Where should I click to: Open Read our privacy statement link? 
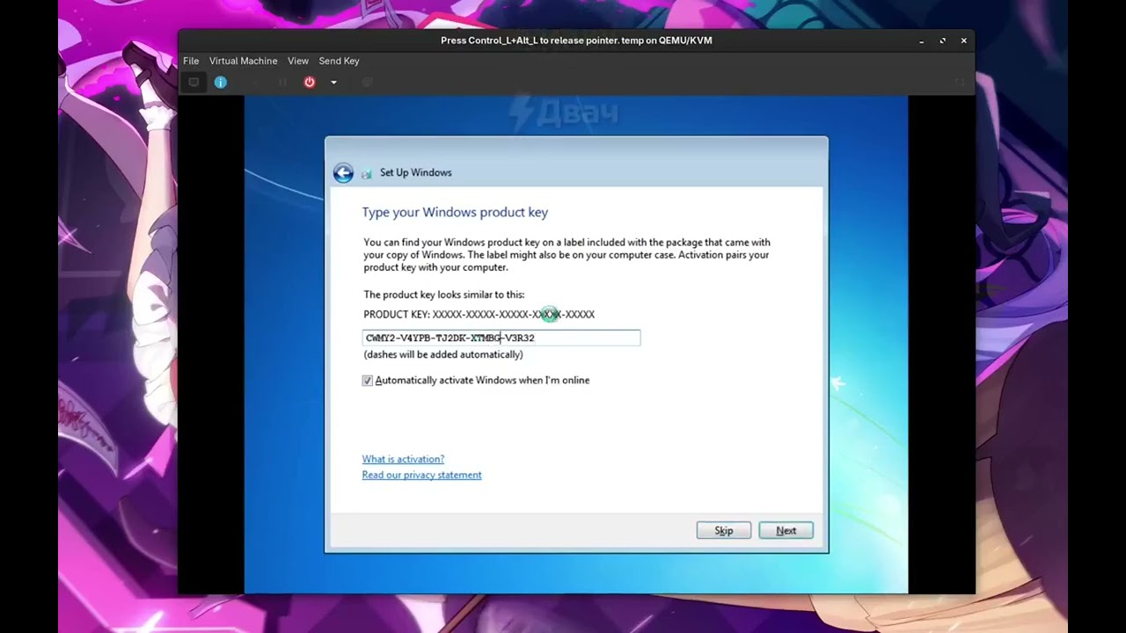coord(421,475)
